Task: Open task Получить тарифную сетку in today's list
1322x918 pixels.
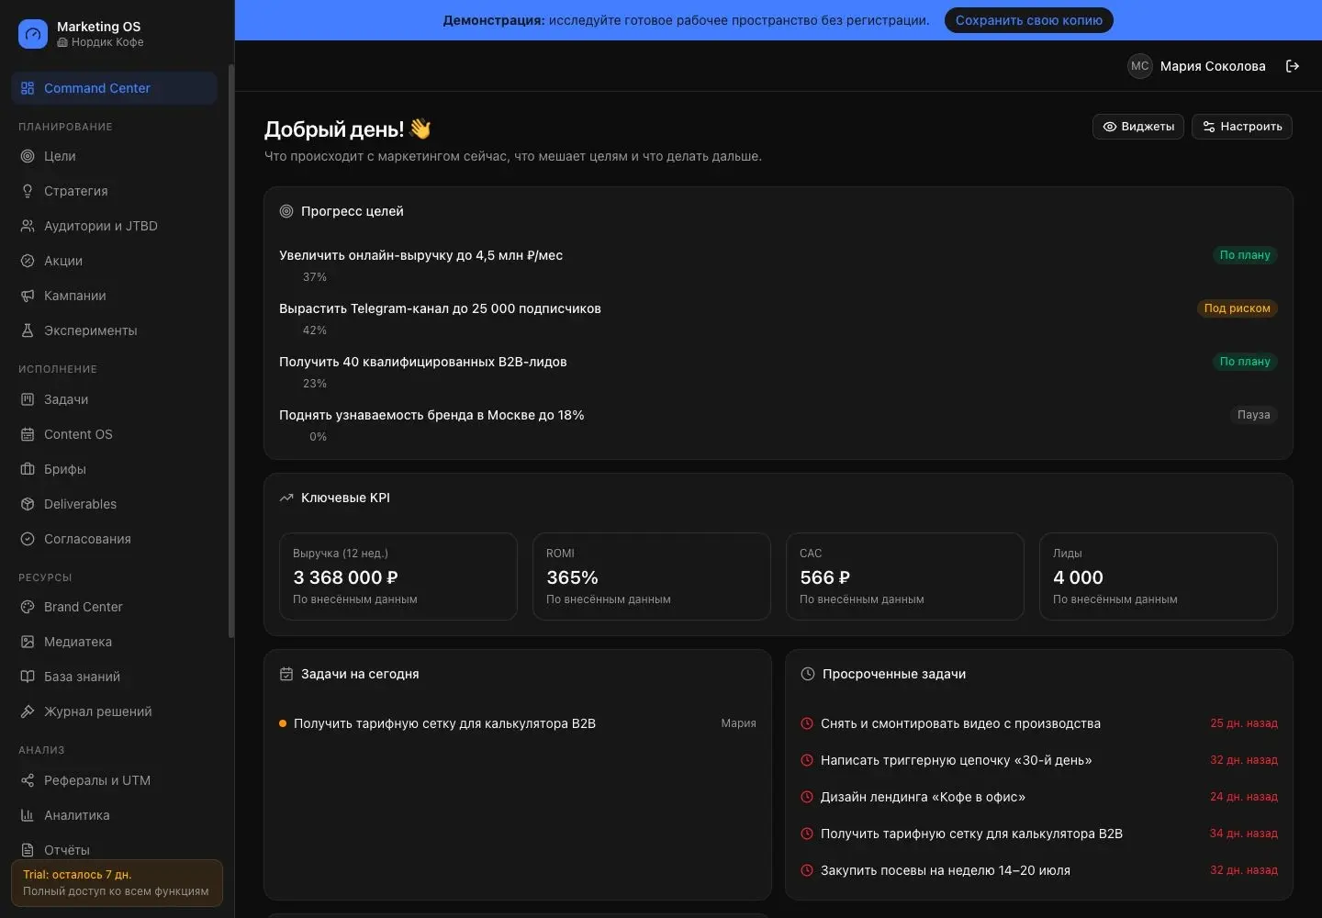Action: 518,723
